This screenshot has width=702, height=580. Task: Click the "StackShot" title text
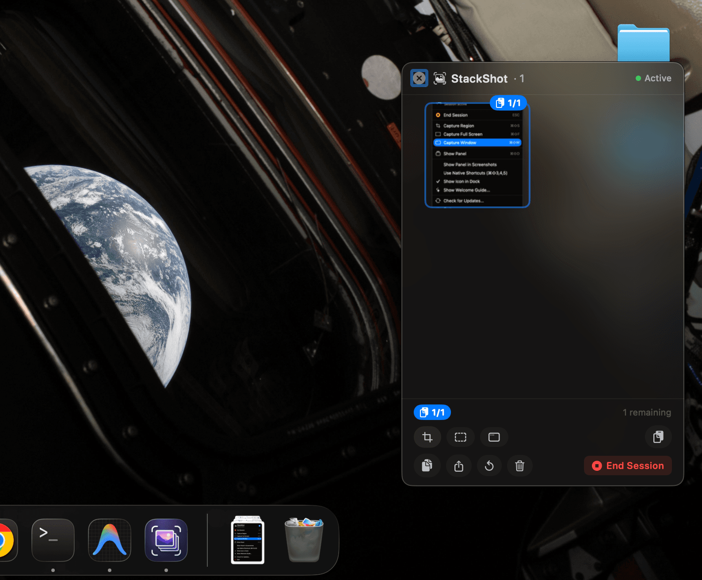[479, 79]
